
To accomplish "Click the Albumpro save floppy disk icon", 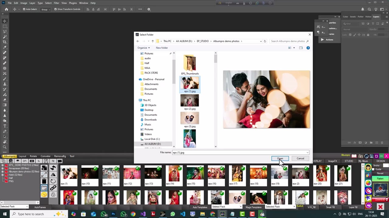I will 46,161.
